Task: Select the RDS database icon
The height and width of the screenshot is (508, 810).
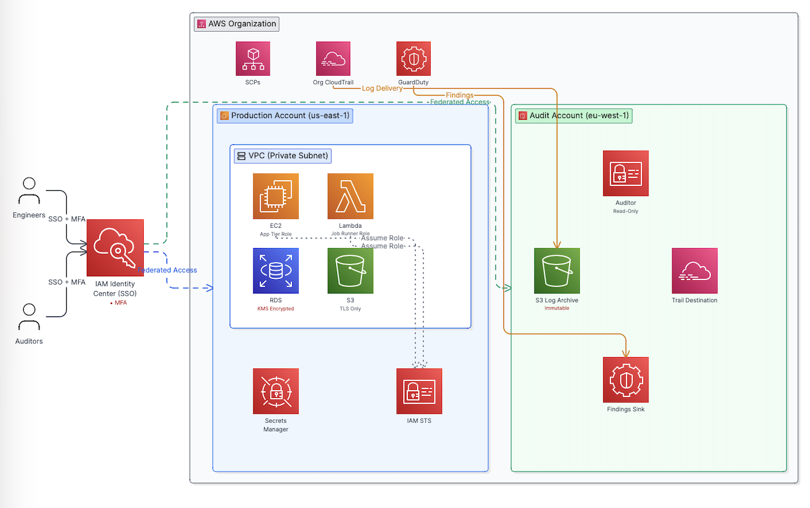Action: click(276, 271)
